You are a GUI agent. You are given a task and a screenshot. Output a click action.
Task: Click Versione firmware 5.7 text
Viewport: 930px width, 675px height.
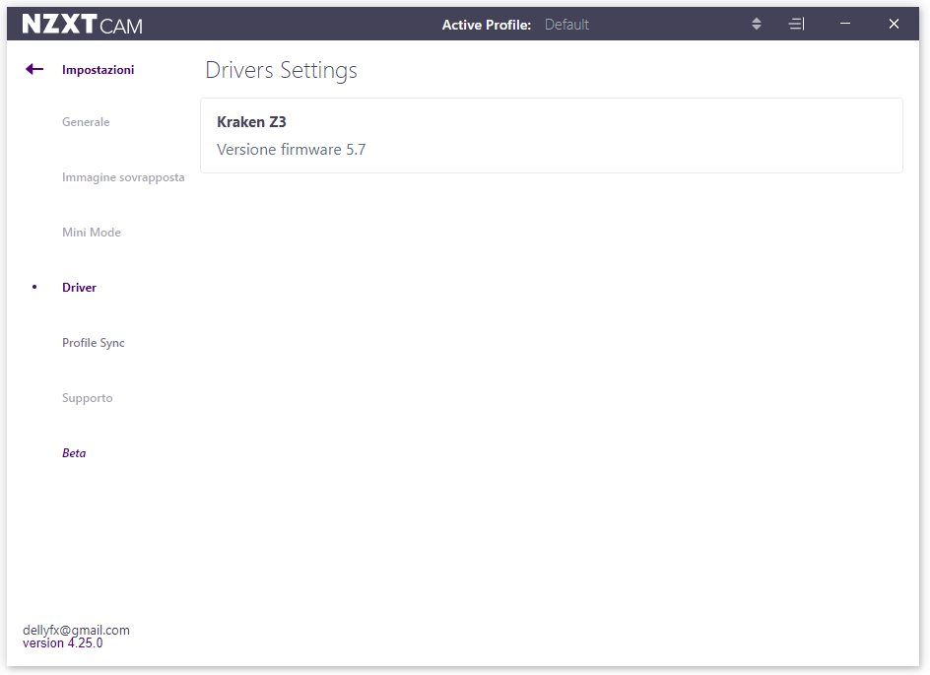292,150
